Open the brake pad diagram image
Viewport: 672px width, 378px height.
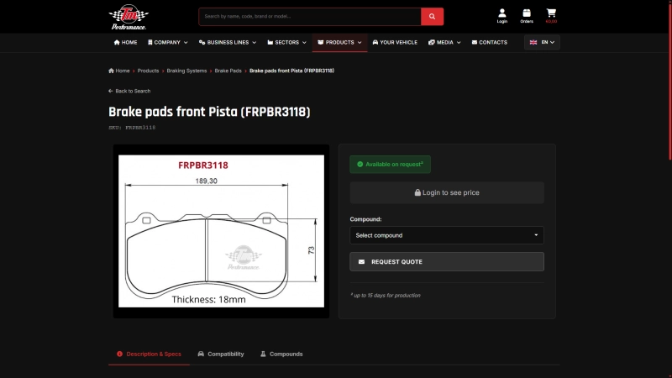221,231
